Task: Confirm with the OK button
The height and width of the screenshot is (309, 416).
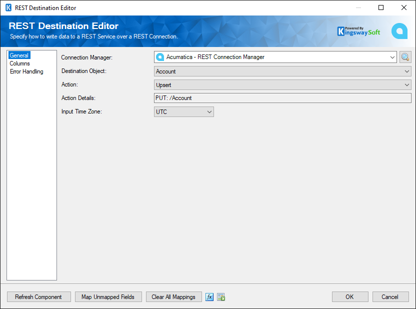Action: [350, 297]
